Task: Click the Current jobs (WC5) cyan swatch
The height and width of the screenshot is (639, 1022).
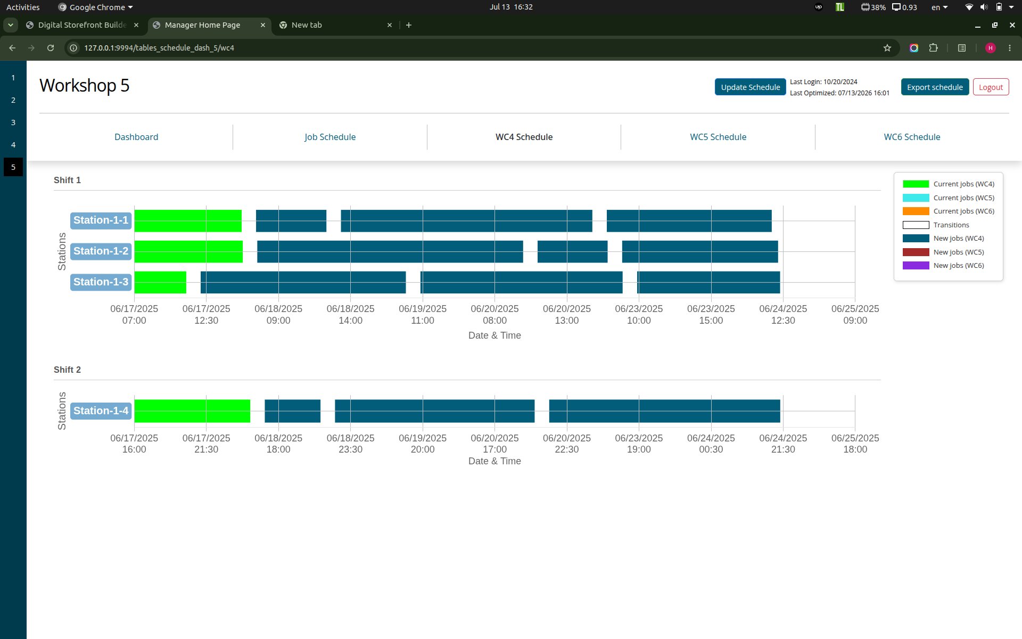Action: (916, 198)
